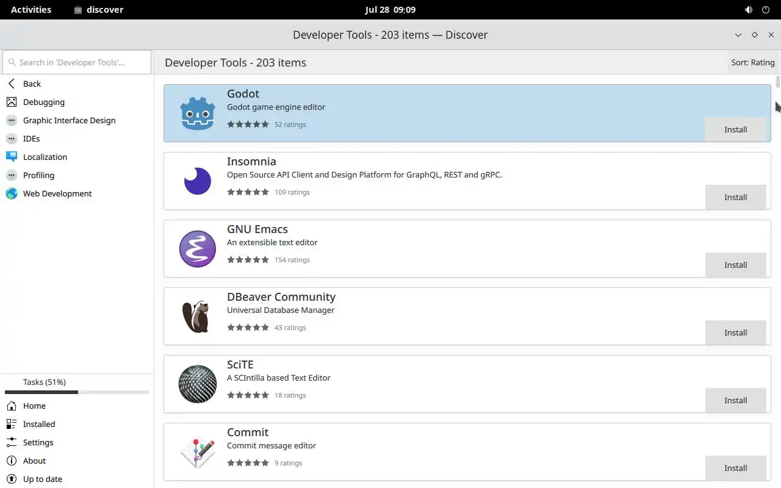Click the Profiling category icon
Image resolution: width=781 pixels, height=488 pixels.
coord(12,175)
